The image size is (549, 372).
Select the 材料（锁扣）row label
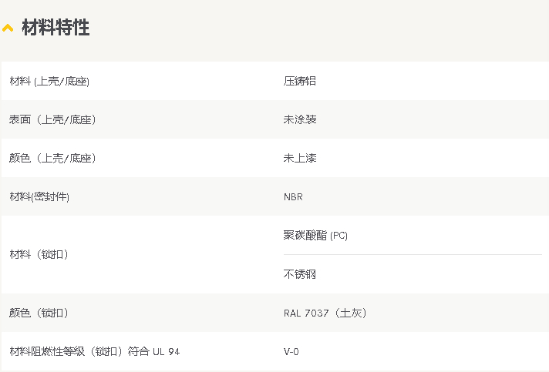tap(39, 254)
